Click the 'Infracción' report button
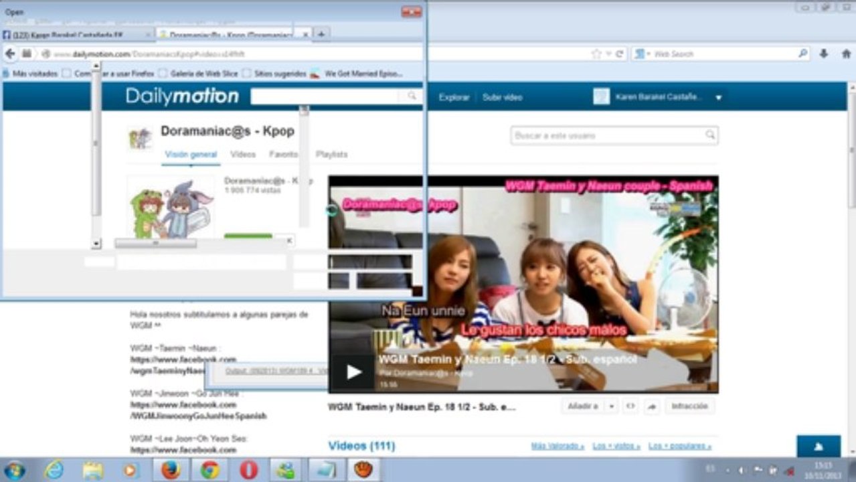The width and height of the screenshot is (856, 482). (689, 406)
